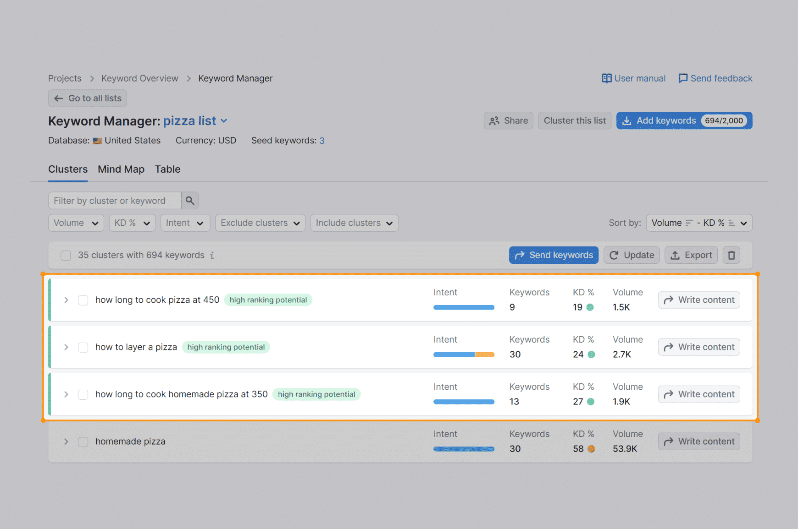Open the Sort by dropdown
798x529 pixels.
coord(699,223)
